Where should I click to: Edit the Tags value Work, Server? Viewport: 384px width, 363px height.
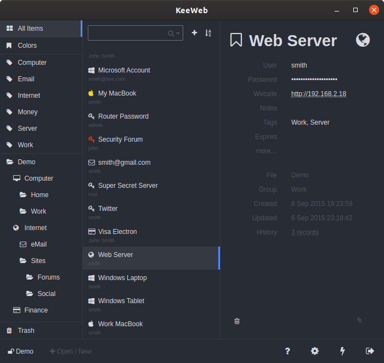click(310, 122)
